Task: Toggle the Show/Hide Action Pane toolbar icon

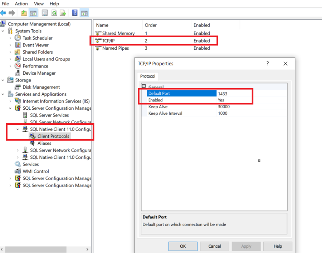Action: 84,13
